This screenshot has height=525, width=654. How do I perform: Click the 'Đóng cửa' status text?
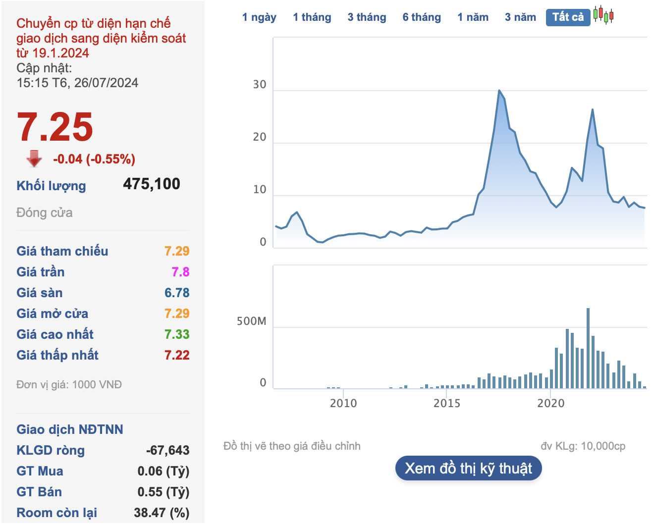tap(44, 212)
